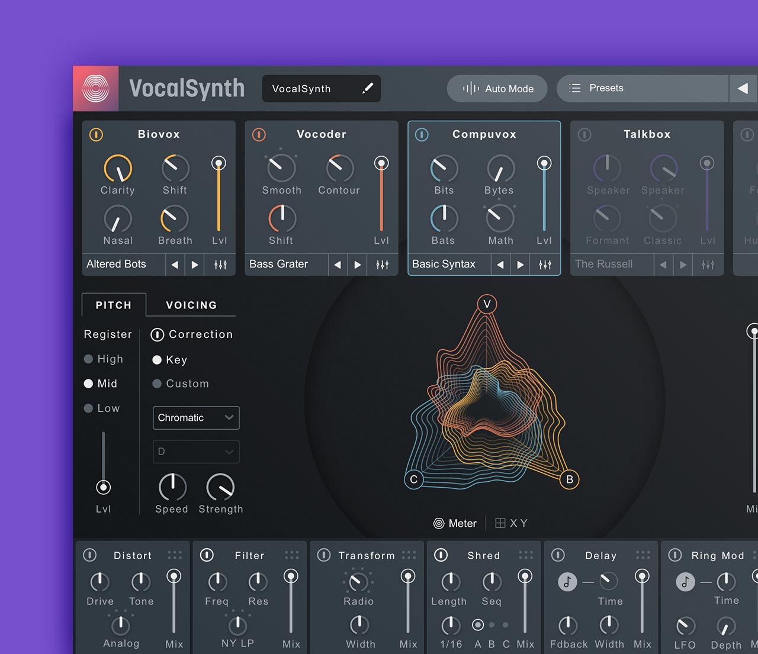Click the Compuvox level slider handle

(544, 163)
